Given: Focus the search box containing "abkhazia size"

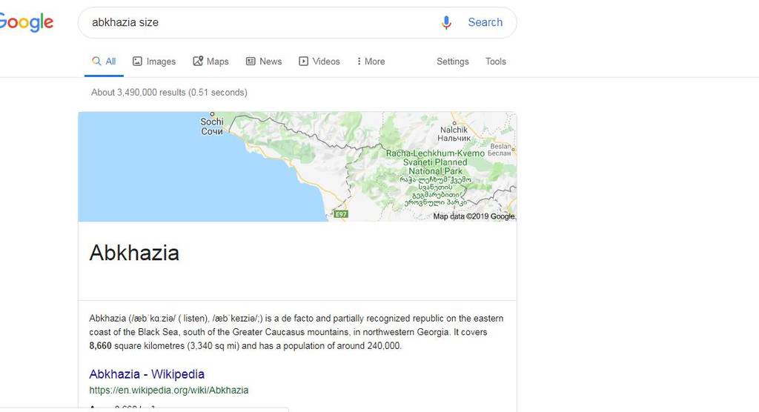Looking at the screenshot, I should (x=259, y=22).
